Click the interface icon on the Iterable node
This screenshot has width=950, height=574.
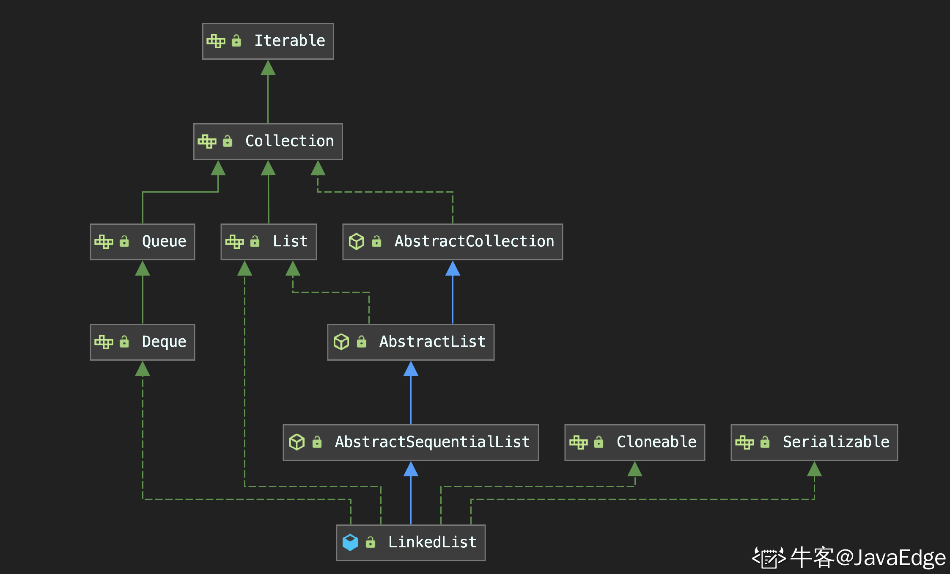click(216, 41)
